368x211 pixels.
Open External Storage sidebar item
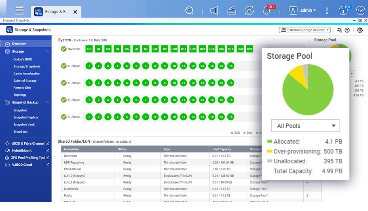pos(25,80)
